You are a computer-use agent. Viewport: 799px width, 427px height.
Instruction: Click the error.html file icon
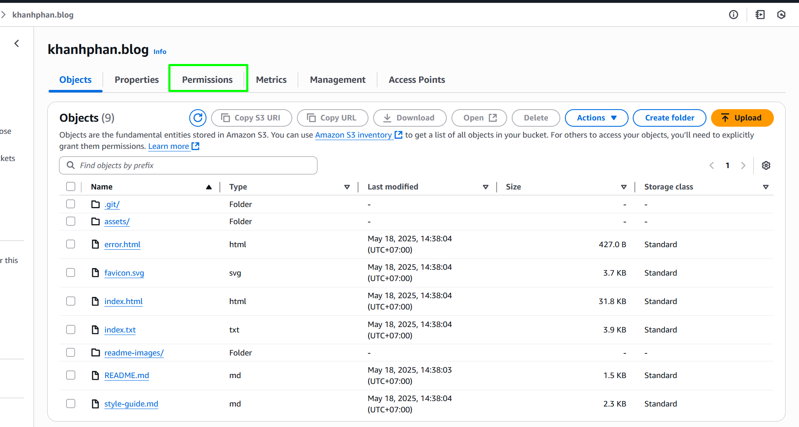(95, 244)
